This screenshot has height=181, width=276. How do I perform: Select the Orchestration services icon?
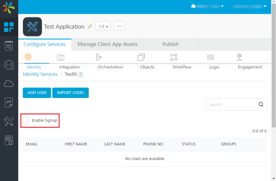click(x=98, y=57)
